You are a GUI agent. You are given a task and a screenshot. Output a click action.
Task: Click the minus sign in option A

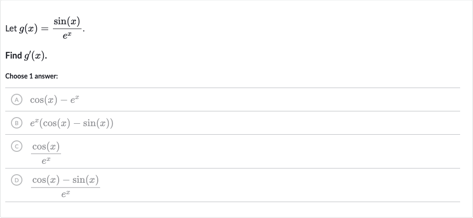point(63,100)
